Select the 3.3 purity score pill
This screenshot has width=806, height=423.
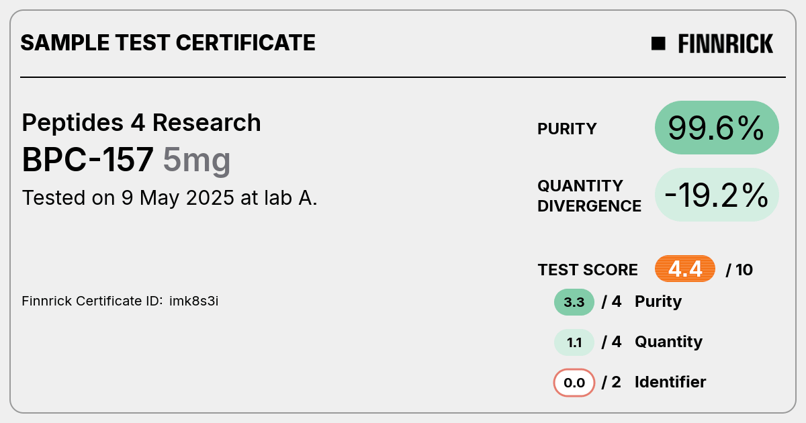click(x=574, y=302)
